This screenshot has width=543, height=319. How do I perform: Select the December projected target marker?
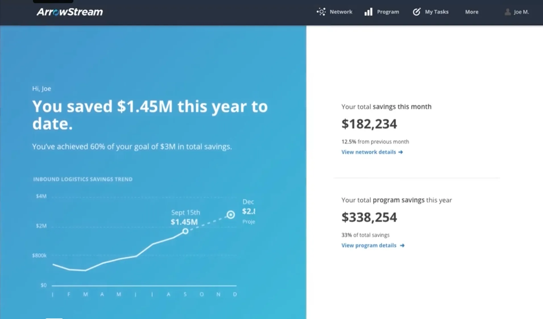(231, 215)
